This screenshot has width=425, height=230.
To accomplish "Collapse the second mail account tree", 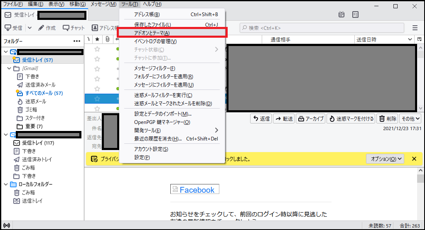I will (6, 134).
